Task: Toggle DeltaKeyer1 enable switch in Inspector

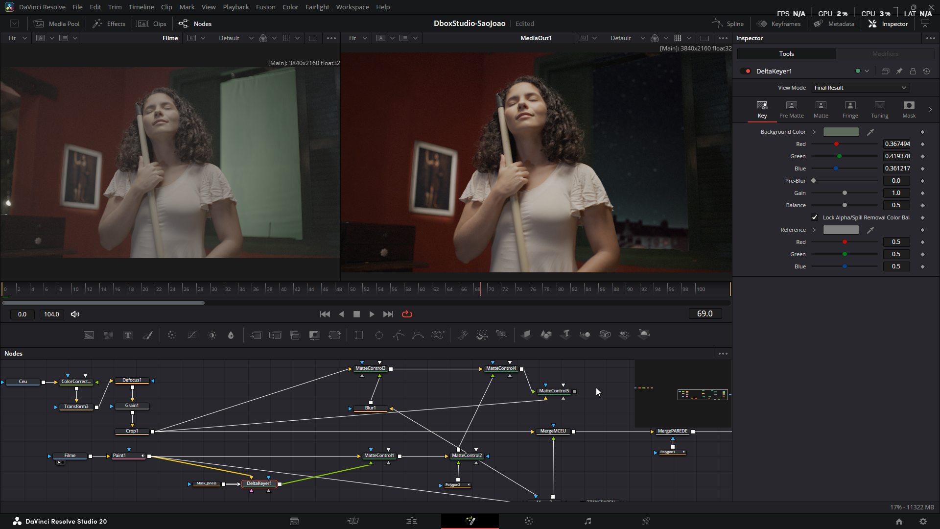Action: (x=746, y=72)
